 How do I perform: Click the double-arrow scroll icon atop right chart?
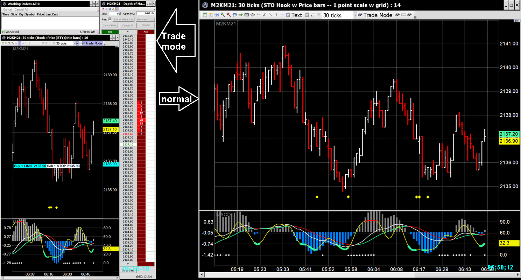pos(517,21)
